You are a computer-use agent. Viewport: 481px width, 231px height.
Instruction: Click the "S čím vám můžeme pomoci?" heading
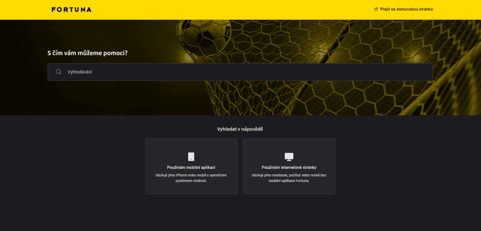click(x=88, y=53)
